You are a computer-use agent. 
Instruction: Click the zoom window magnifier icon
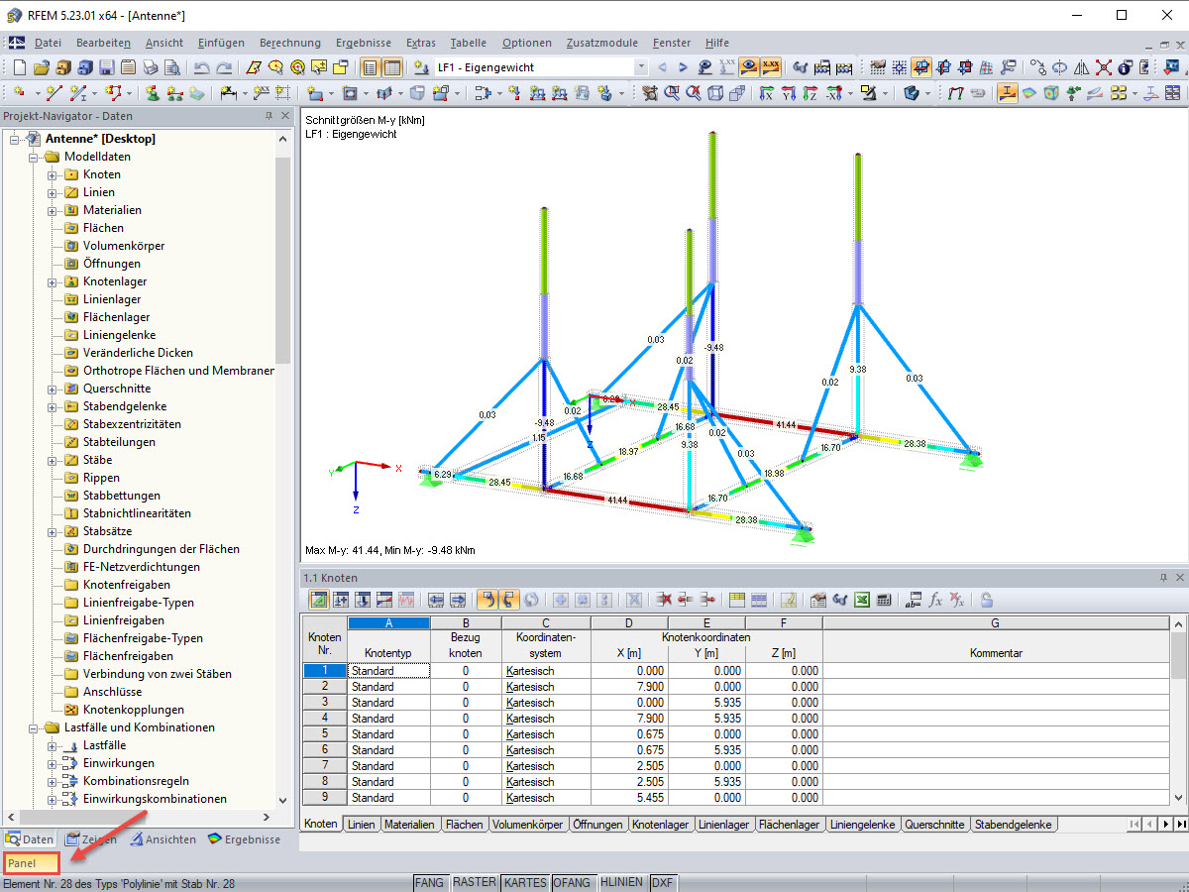(x=672, y=93)
